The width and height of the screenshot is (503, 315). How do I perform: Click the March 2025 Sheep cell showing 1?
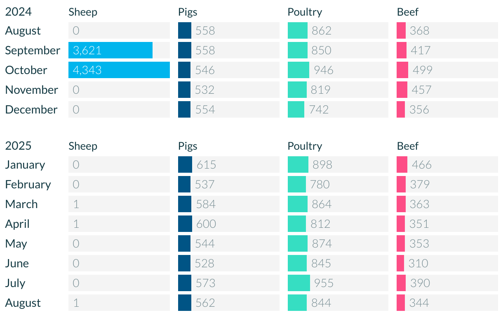tap(119, 204)
